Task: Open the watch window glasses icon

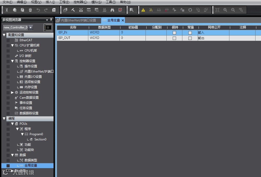Action: (89, 10)
